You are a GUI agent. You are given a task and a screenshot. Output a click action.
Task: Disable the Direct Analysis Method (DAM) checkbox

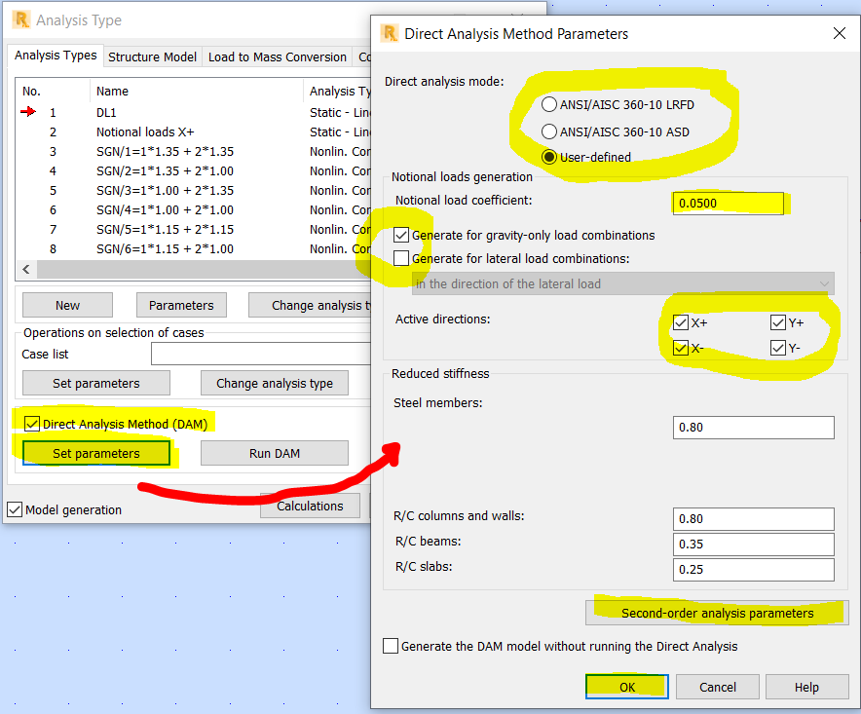tap(31, 423)
